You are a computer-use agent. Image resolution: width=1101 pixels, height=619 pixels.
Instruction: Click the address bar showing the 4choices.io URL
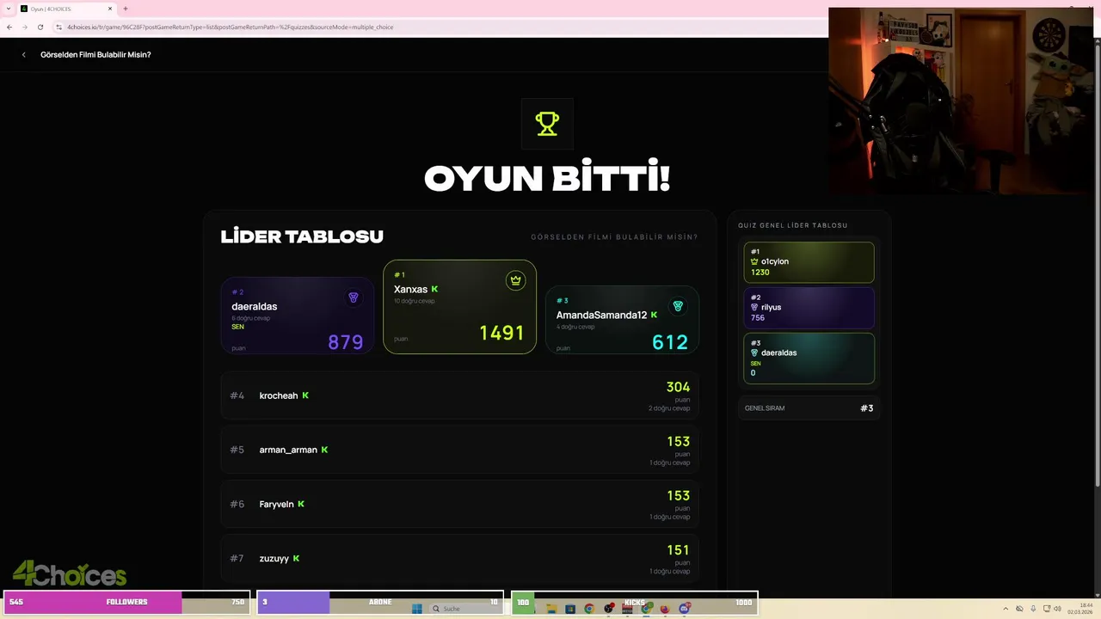pos(439,28)
